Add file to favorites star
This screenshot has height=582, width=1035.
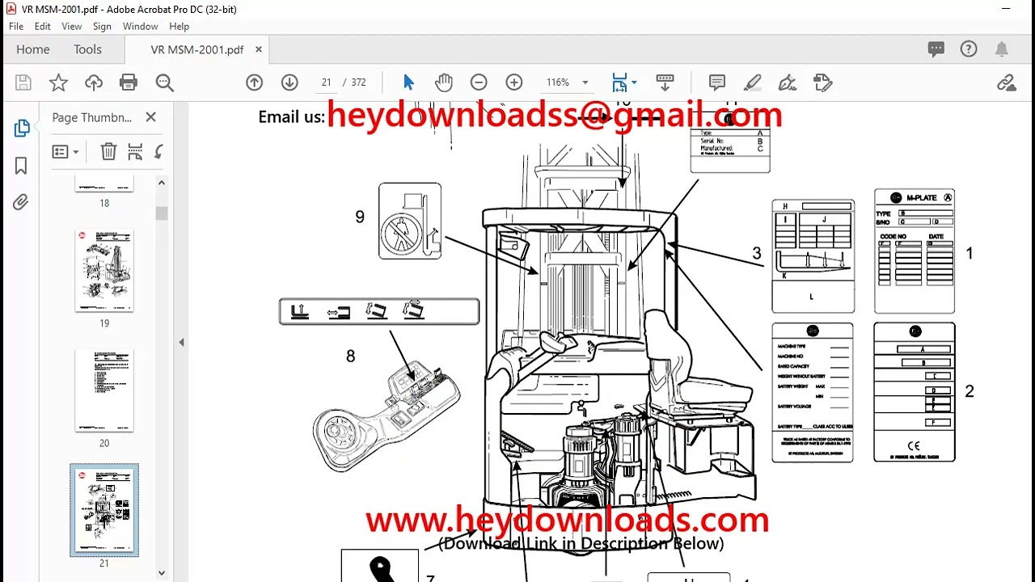coord(58,82)
